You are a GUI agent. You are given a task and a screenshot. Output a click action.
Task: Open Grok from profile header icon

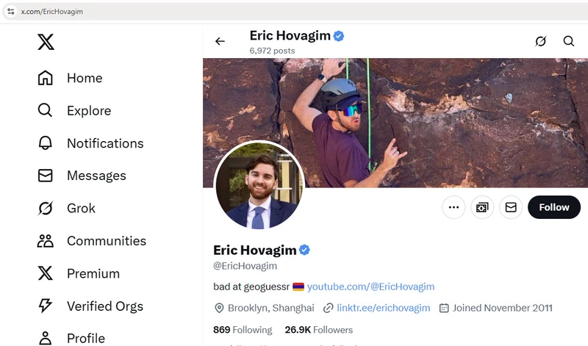coord(540,41)
